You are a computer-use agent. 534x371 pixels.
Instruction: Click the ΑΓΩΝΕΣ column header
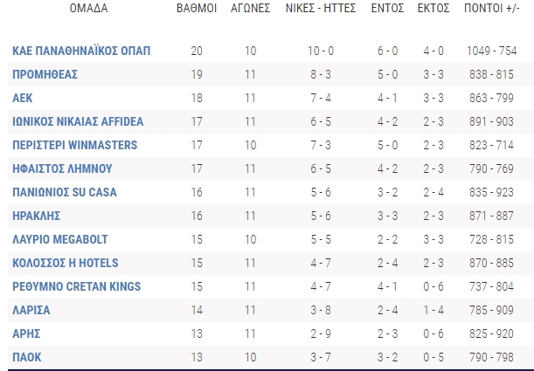(250, 8)
